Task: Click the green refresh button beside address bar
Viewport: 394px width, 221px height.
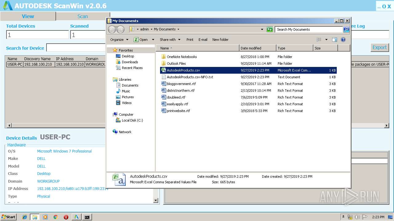Action: [x=270, y=29]
